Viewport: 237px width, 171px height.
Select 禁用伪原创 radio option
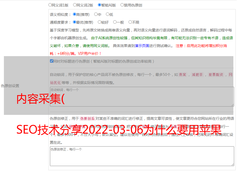(x=122, y=5)
